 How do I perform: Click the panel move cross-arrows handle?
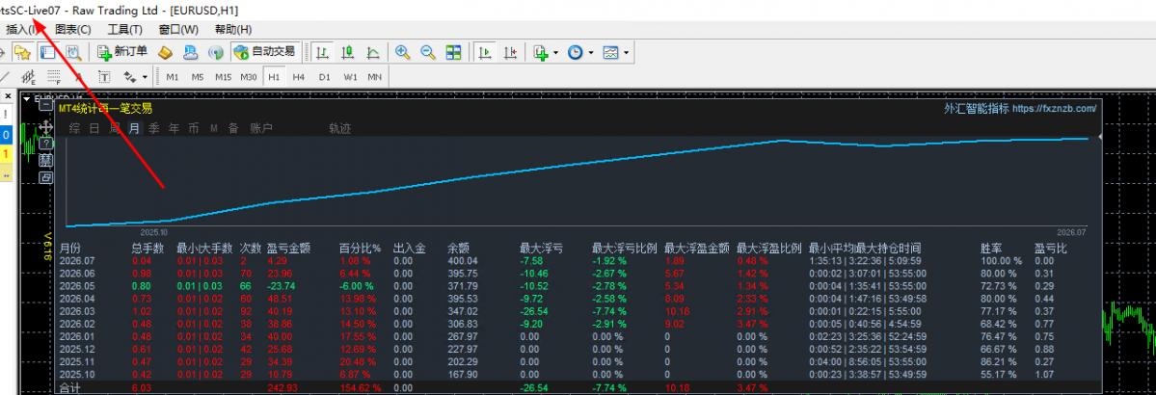[x=45, y=127]
